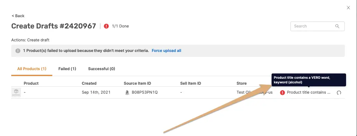Select the Successful (0) tab
The height and width of the screenshot is (136, 357).
(x=101, y=69)
